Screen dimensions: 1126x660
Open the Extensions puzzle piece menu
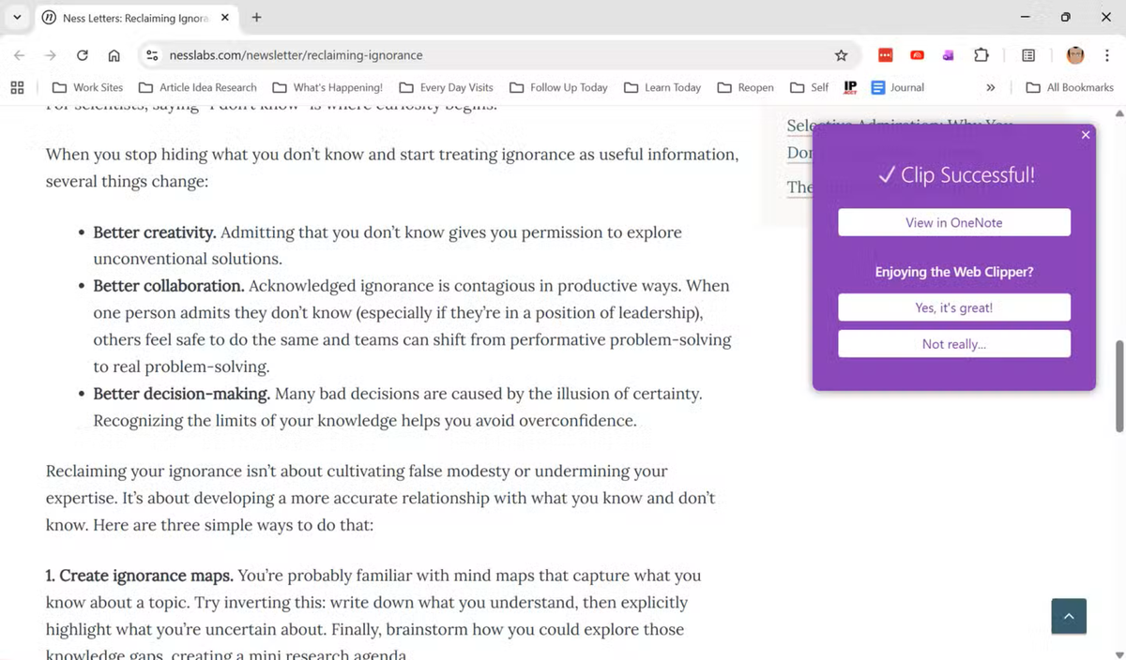pyautogui.click(x=981, y=55)
